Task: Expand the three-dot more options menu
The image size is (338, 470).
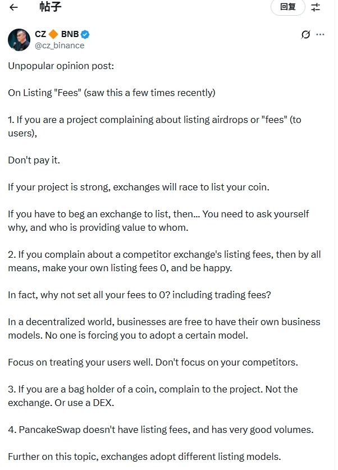Action: tap(321, 34)
